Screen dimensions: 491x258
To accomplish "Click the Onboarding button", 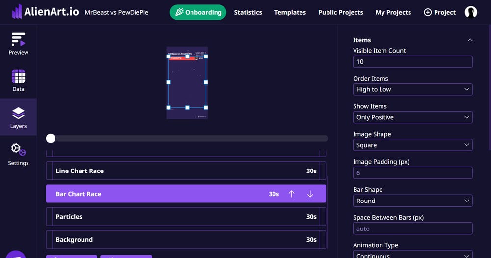I will pyautogui.click(x=198, y=12).
